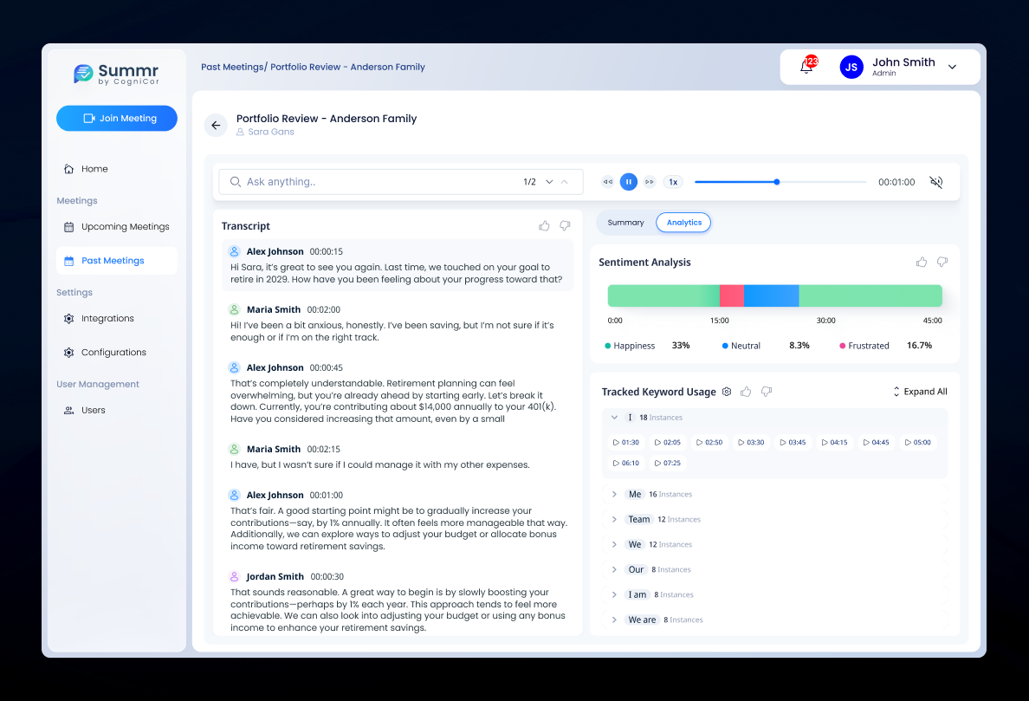
Task: Click Expand All keywords
Action: (920, 392)
